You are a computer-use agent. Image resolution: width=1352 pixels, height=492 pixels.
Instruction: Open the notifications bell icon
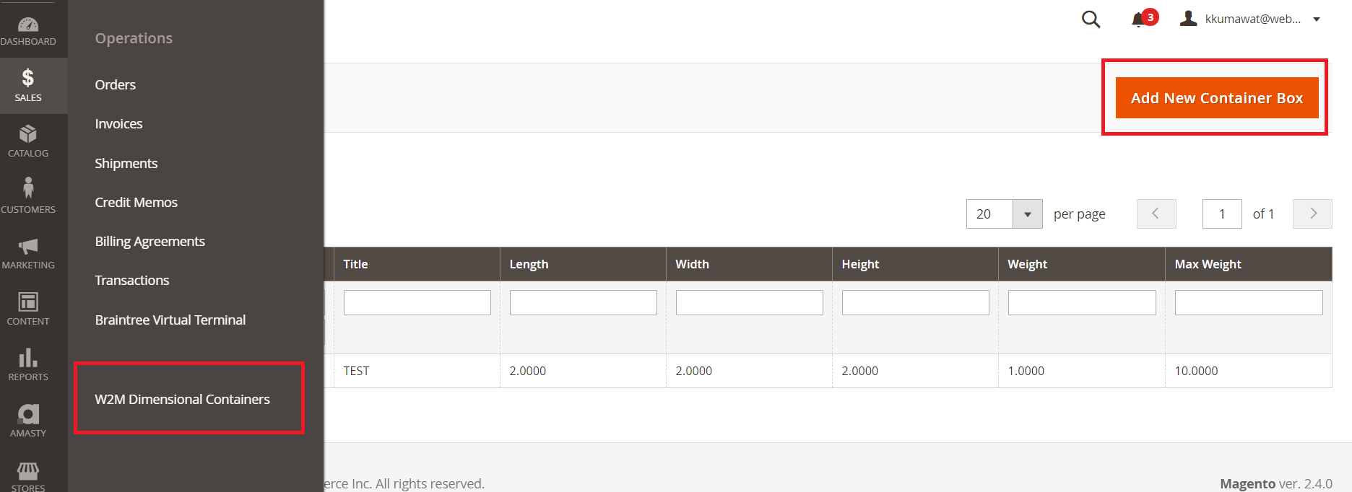1139,19
